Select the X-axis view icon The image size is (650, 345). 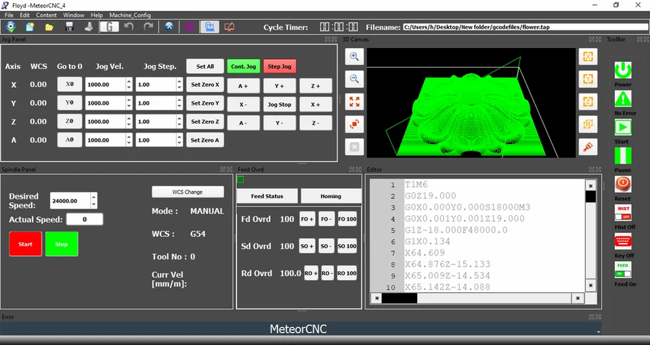(x=588, y=57)
